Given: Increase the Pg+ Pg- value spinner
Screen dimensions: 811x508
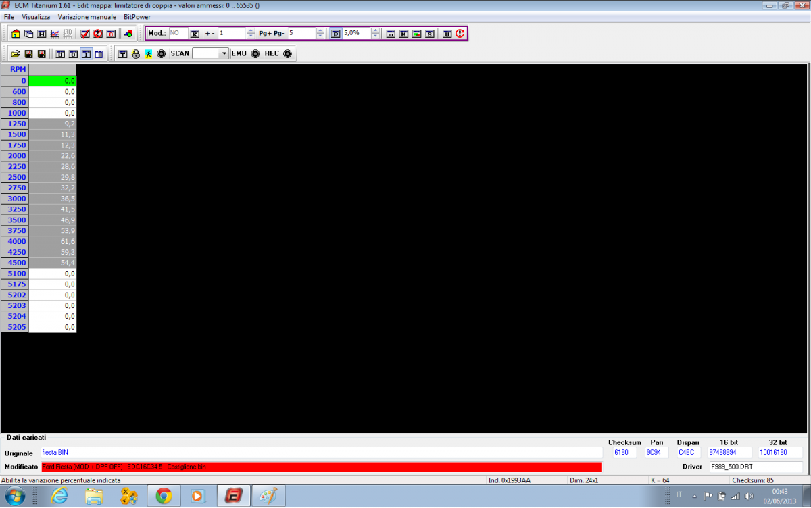Looking at the screenshot, I should (x=320, y=30).
